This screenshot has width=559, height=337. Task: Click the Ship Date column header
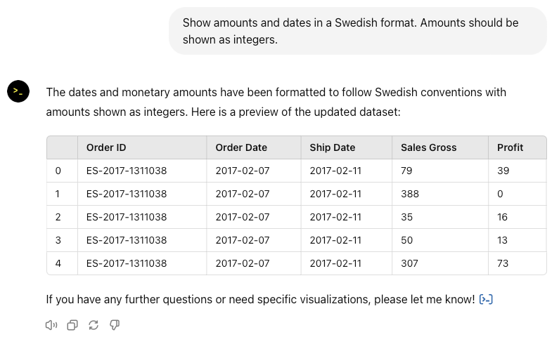[333, 147]
